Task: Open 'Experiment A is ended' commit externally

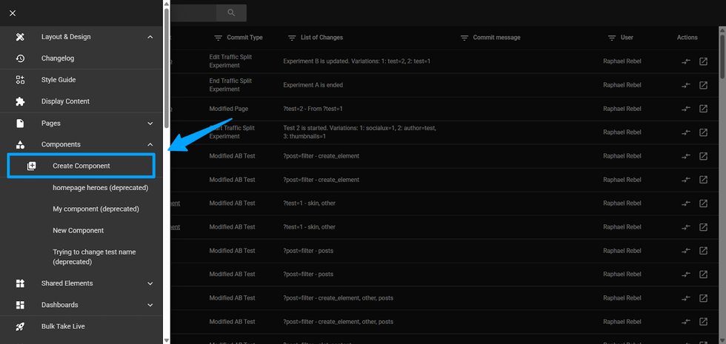Action: 703,85
